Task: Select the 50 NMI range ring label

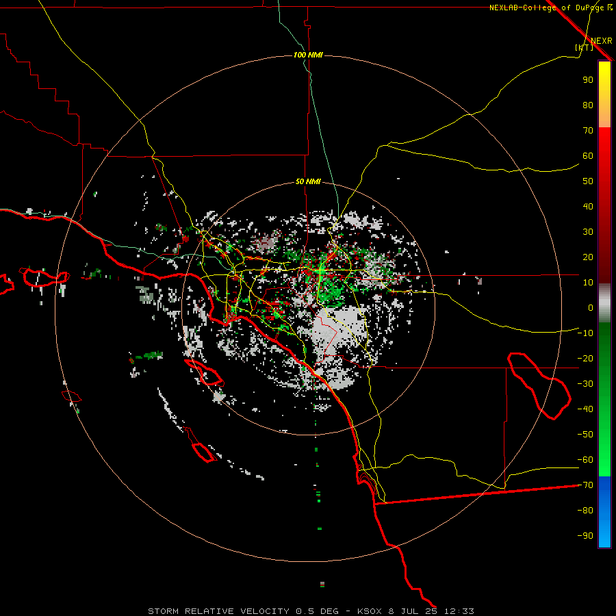Action: tap(309, 181)
